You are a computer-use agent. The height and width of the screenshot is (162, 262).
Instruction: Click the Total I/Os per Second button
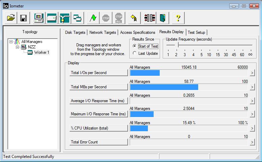point(99,73)
